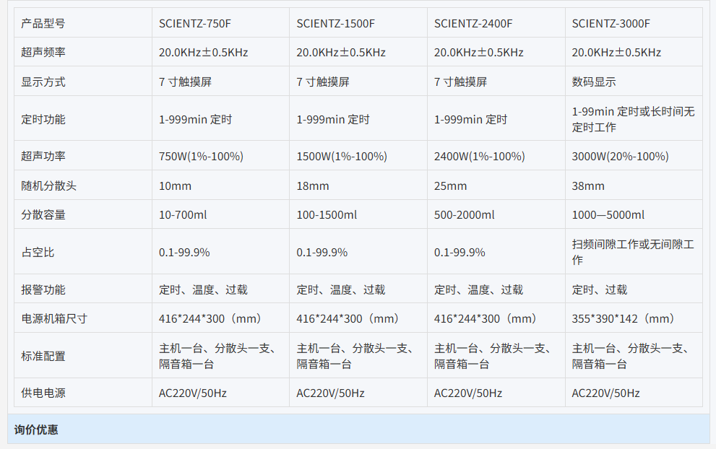The width and height of the screenshot is (716, 449).
Task: Select the SCIENTZ-1500F model column header
Action: pos(335,23)
